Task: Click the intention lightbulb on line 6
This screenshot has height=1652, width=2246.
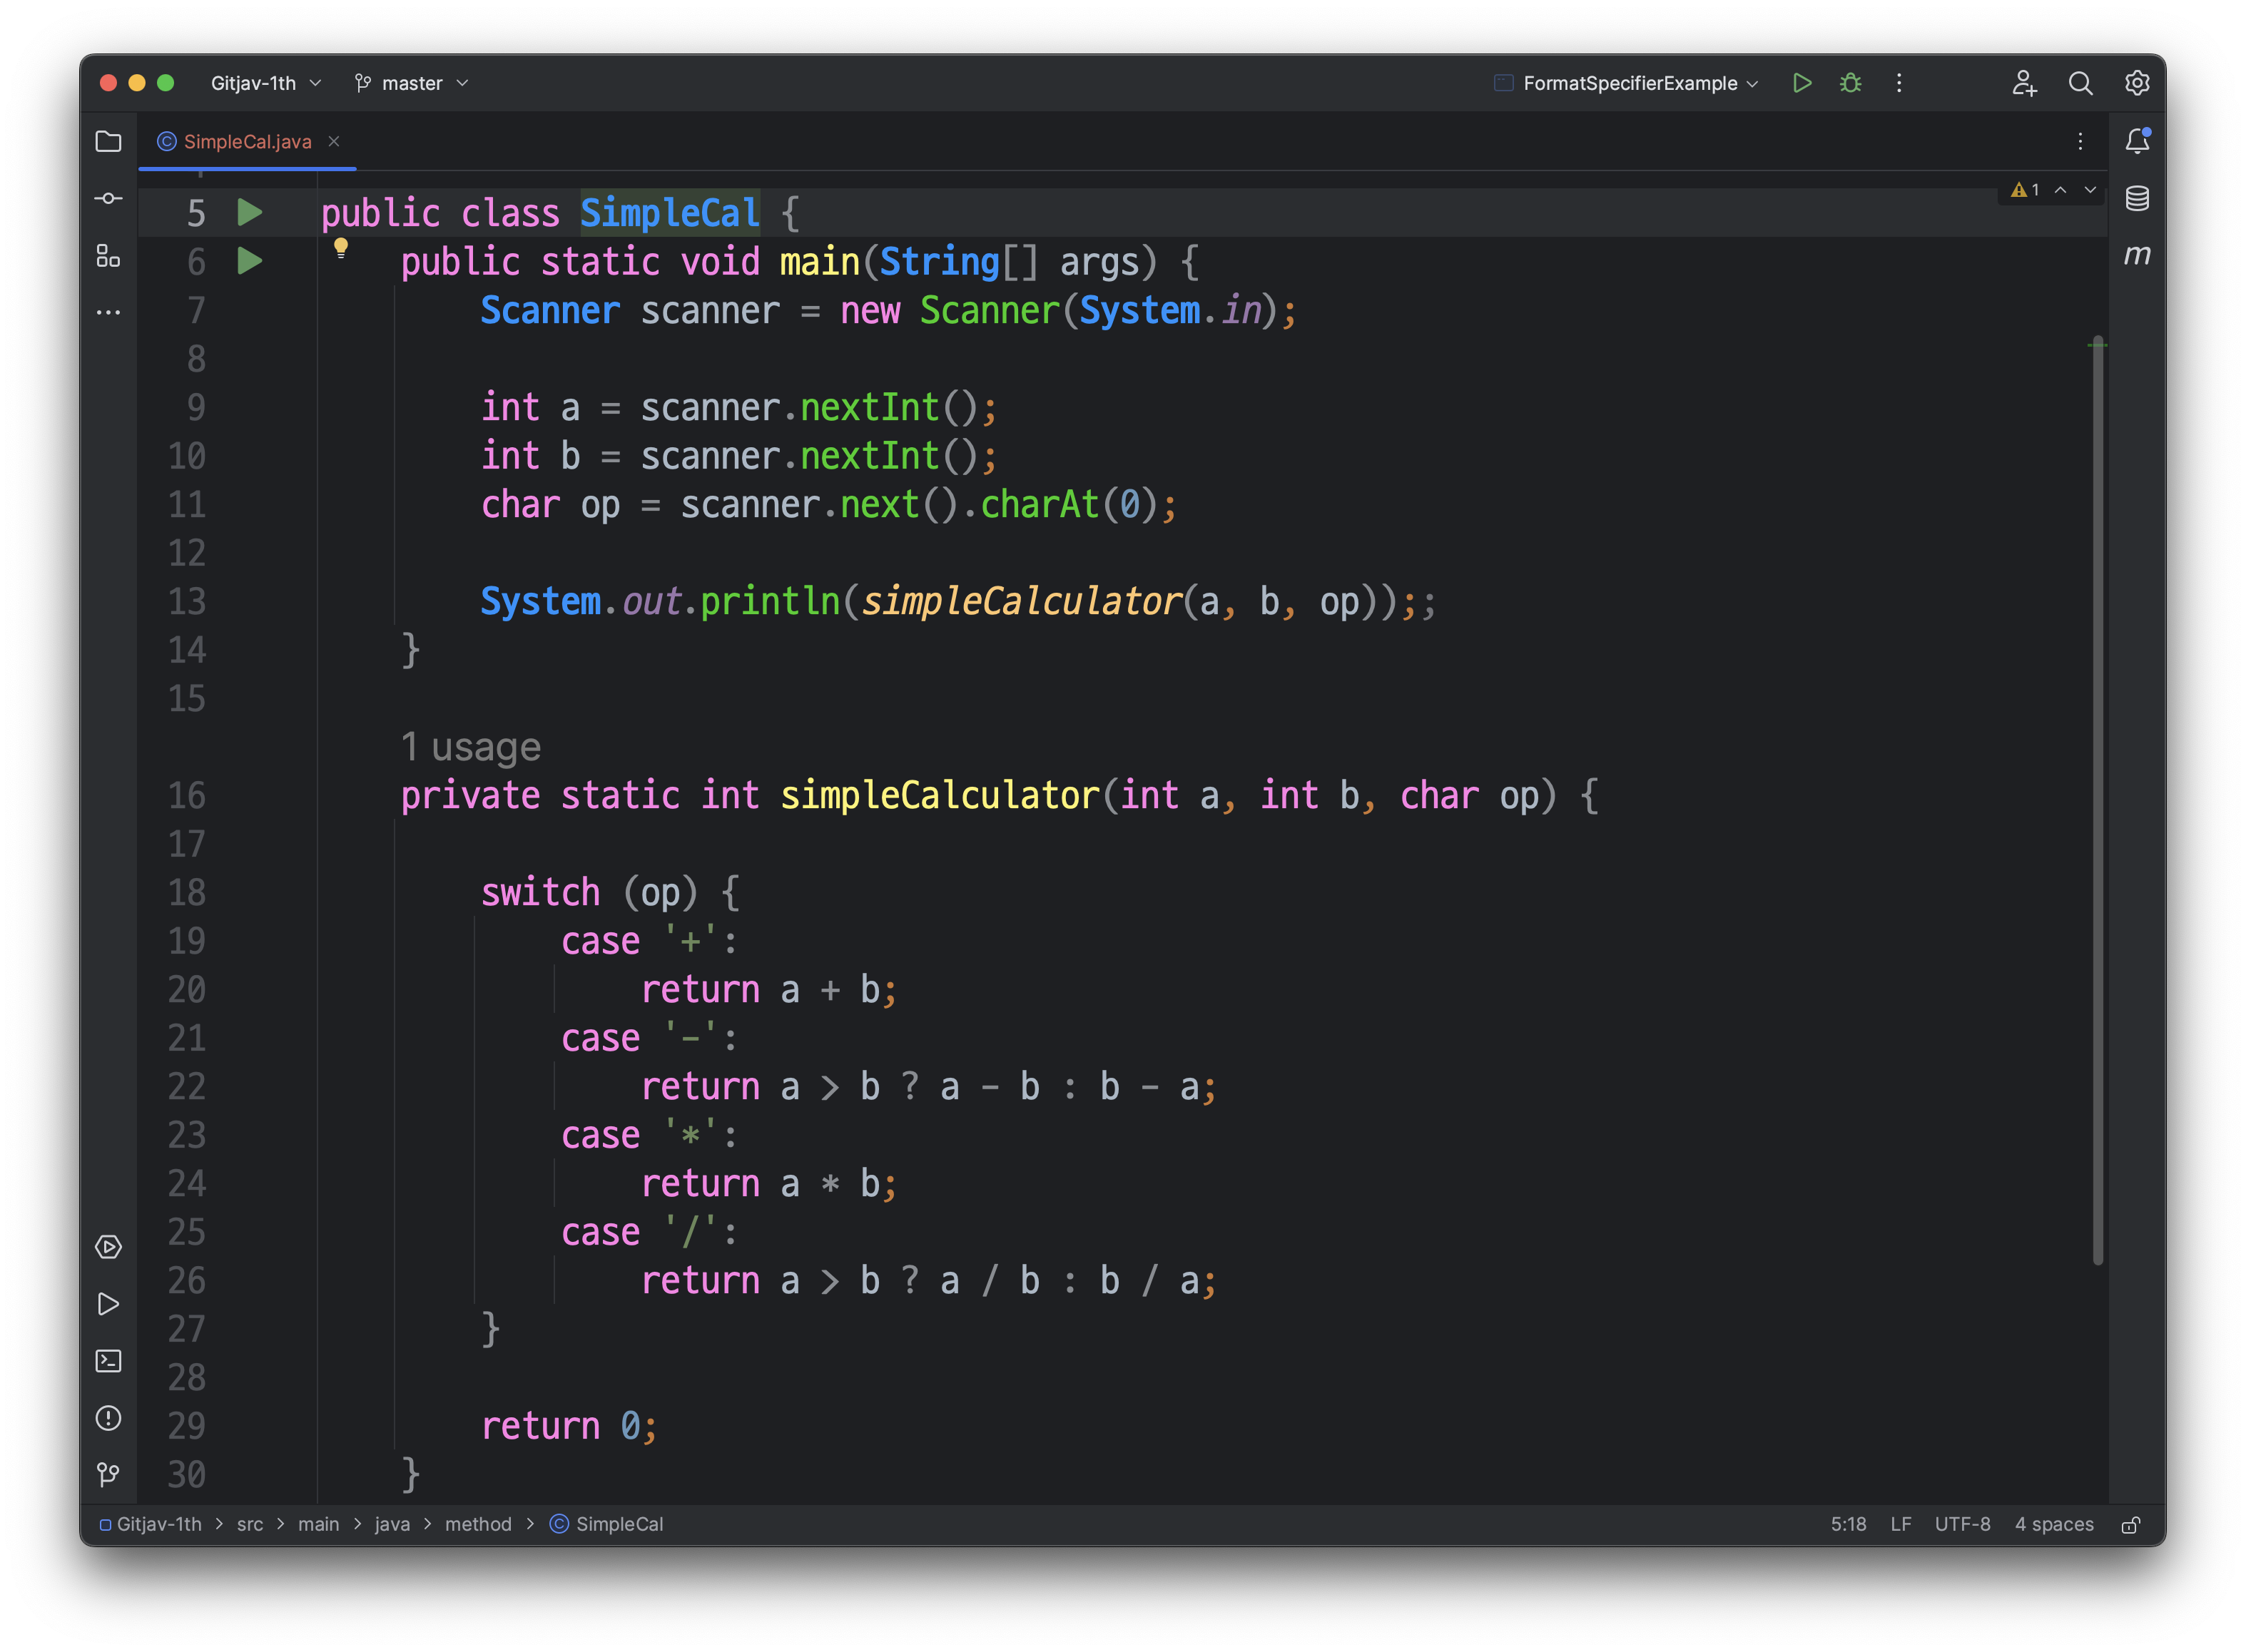Action: pyautogui.click(x=341, y=247)
